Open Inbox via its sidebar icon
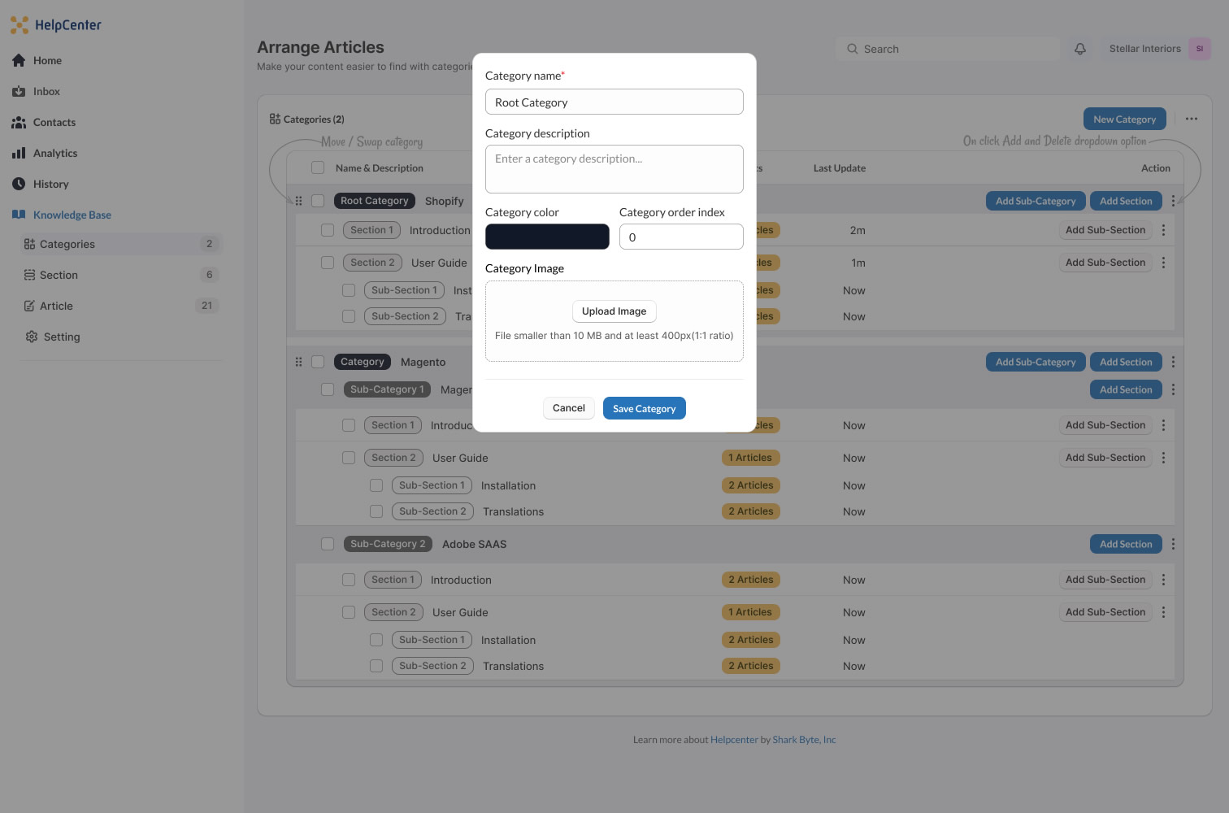 (x=19, y=91)
